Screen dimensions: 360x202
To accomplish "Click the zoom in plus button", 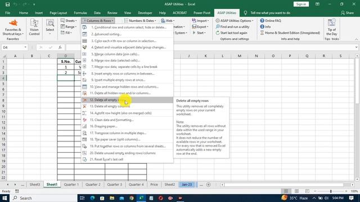I will (x=346, y=191).
